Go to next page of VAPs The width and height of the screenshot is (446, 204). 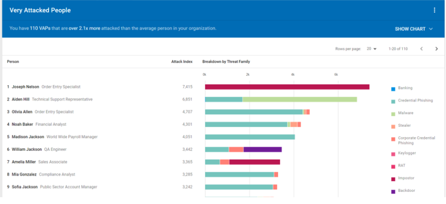point(437,49)
